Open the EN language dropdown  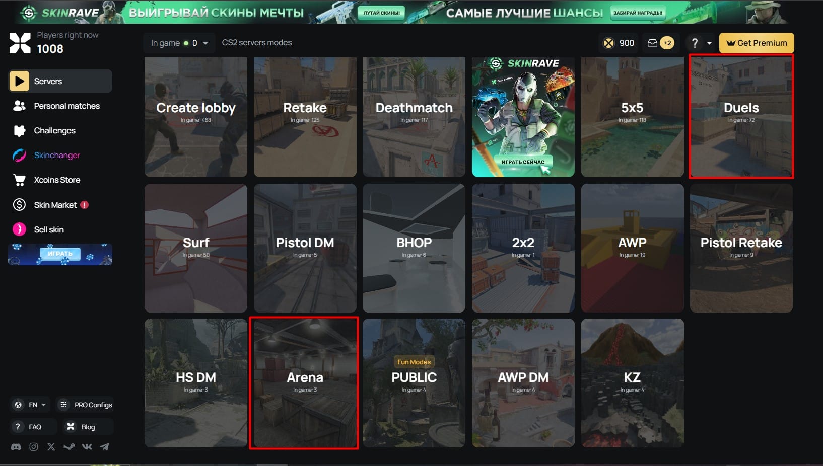pos(31,405)
